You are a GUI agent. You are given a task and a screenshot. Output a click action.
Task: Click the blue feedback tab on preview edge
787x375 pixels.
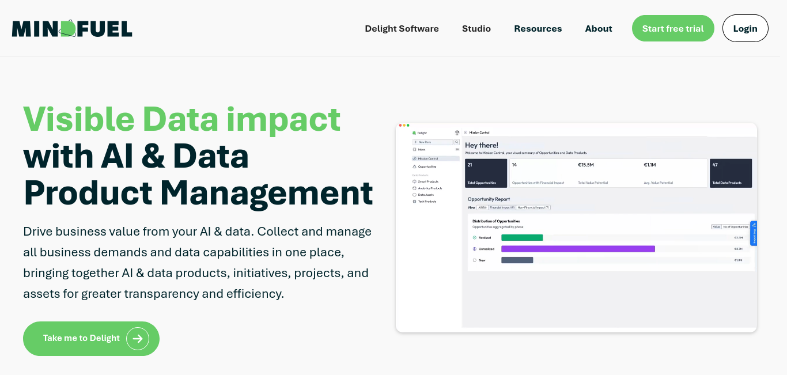click(x=754, y=233)
